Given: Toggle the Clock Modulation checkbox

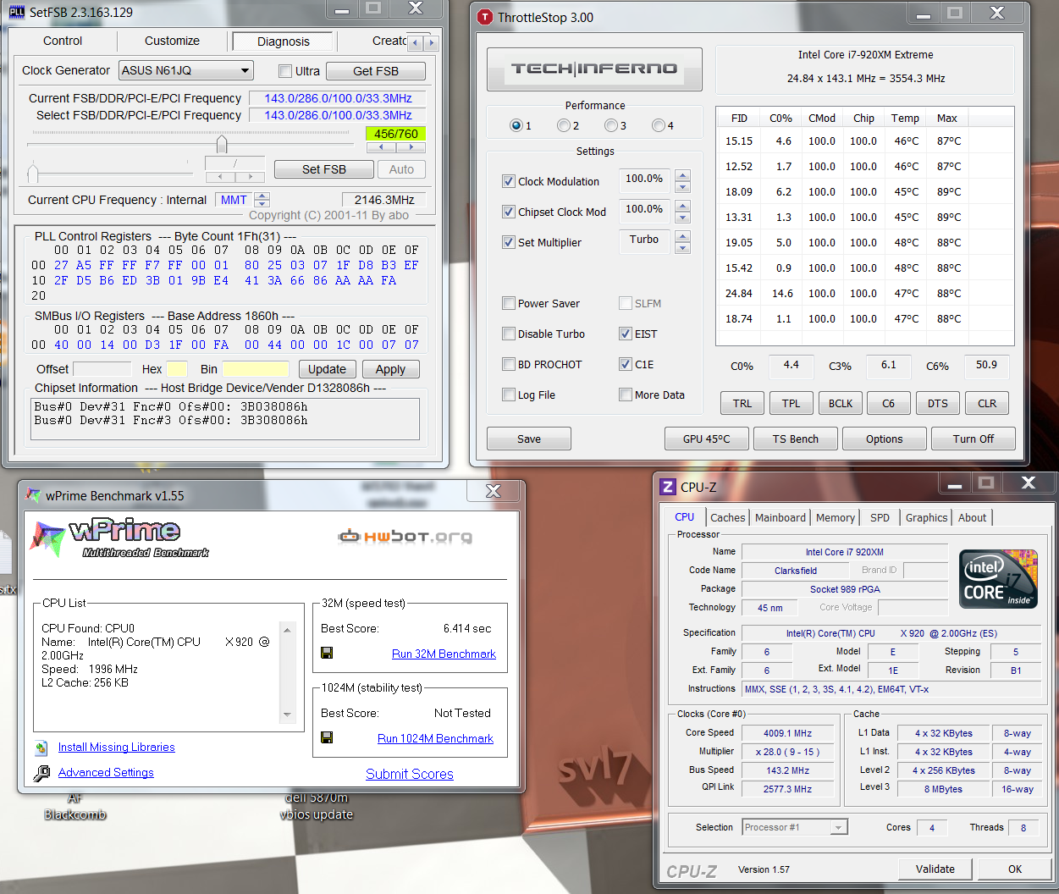Looking at the screenshot, I should pos(509,181).
